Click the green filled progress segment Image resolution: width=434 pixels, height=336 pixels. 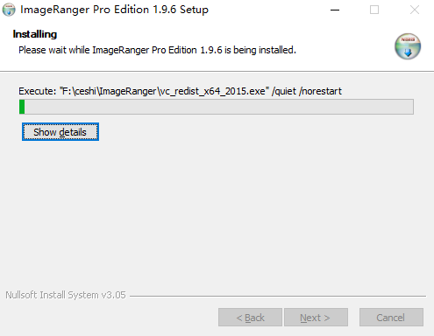coord(22,107)
